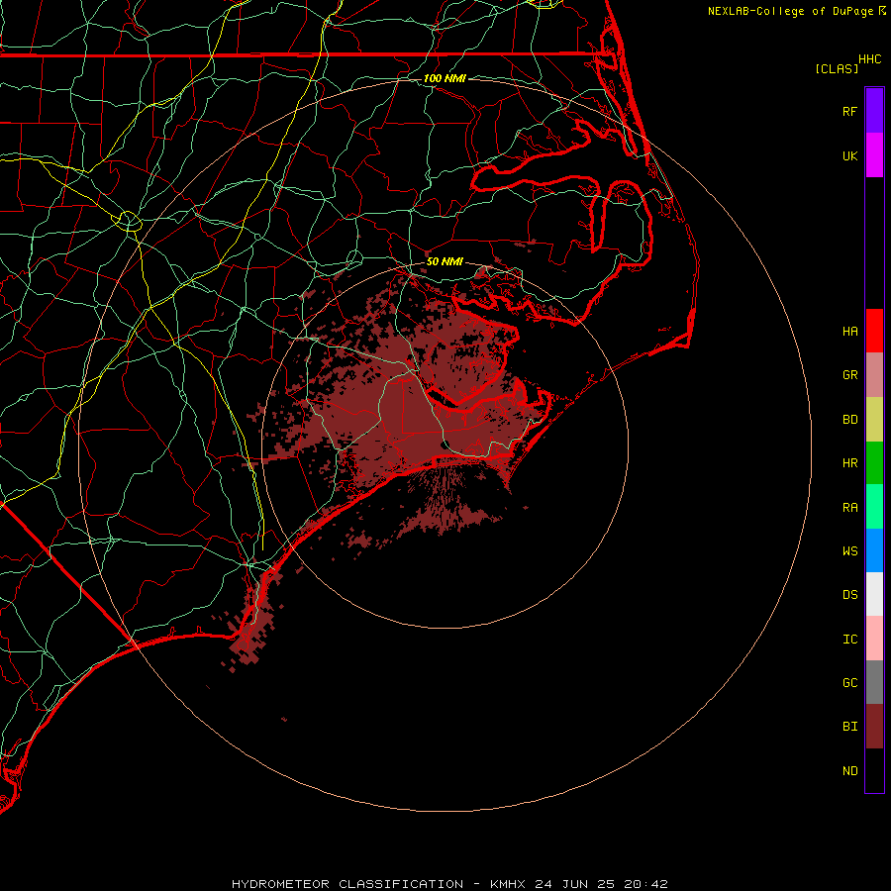Click the 100 NMI range ring label
This screenshot has width=891, height=891.
(445, 78)
